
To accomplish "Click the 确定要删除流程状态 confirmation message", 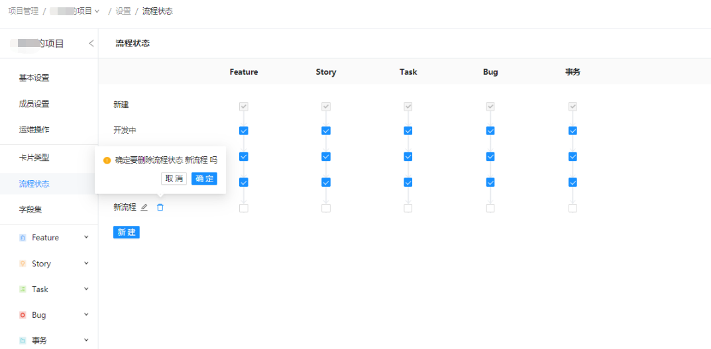I will 166,160.
